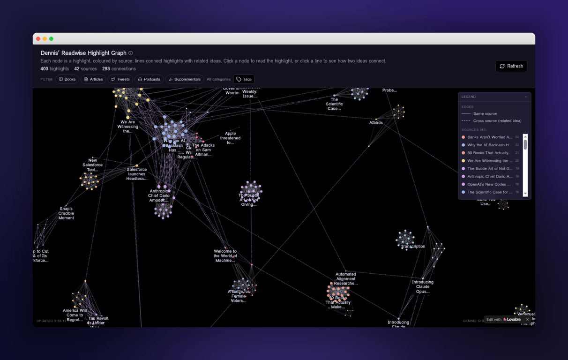The height and width of the screenshot is (360, 568).
Task: Select 'We Are Witnessing the...' legend source
Action: pos(490,161)
